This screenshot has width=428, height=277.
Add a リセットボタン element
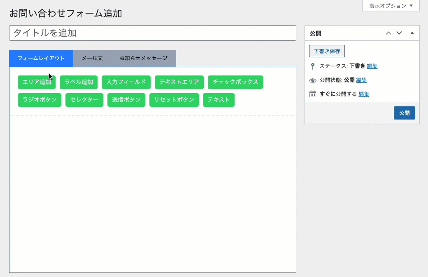[174, 100]
